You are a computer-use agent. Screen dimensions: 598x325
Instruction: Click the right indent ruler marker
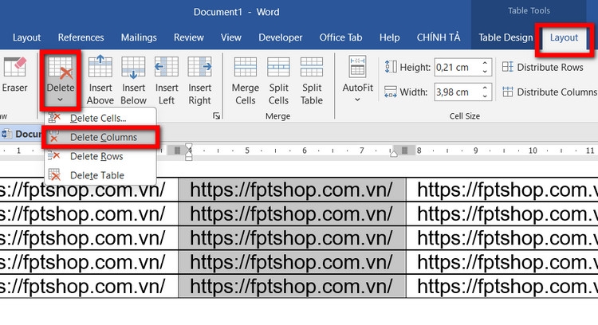tap(394, 154)
